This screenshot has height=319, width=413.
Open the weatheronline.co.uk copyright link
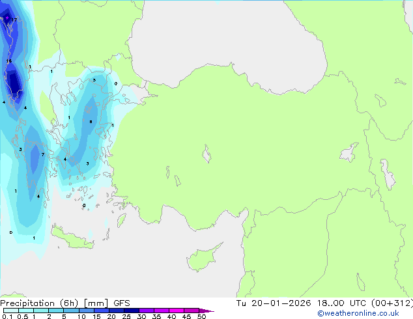tap(358, 313)
